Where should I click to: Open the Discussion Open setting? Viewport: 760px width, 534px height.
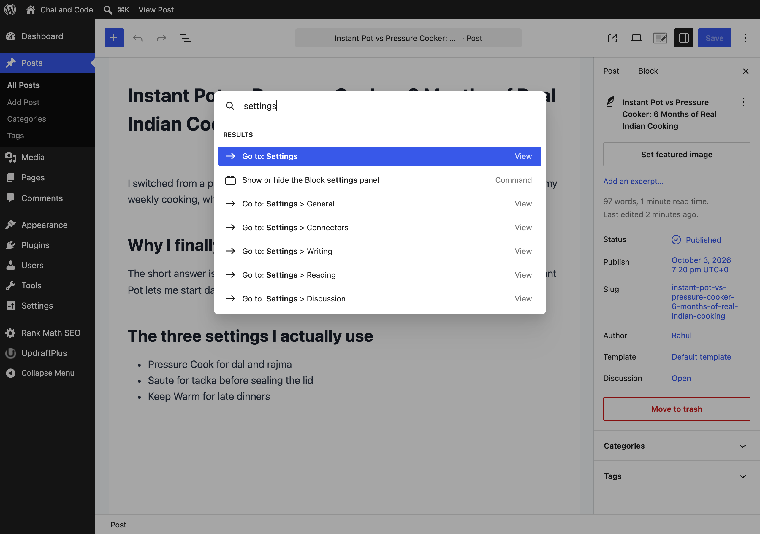click(x=681, y=378)
